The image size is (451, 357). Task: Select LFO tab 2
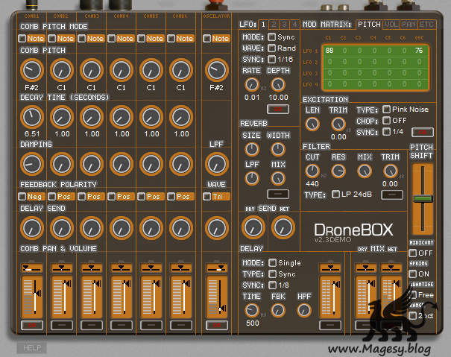point(274,25)
